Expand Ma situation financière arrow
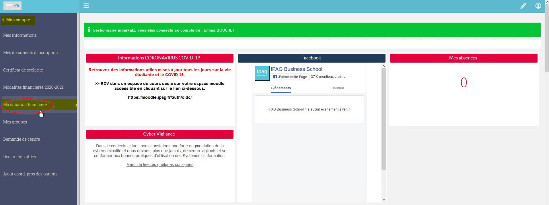 click(x=76, y=105)
